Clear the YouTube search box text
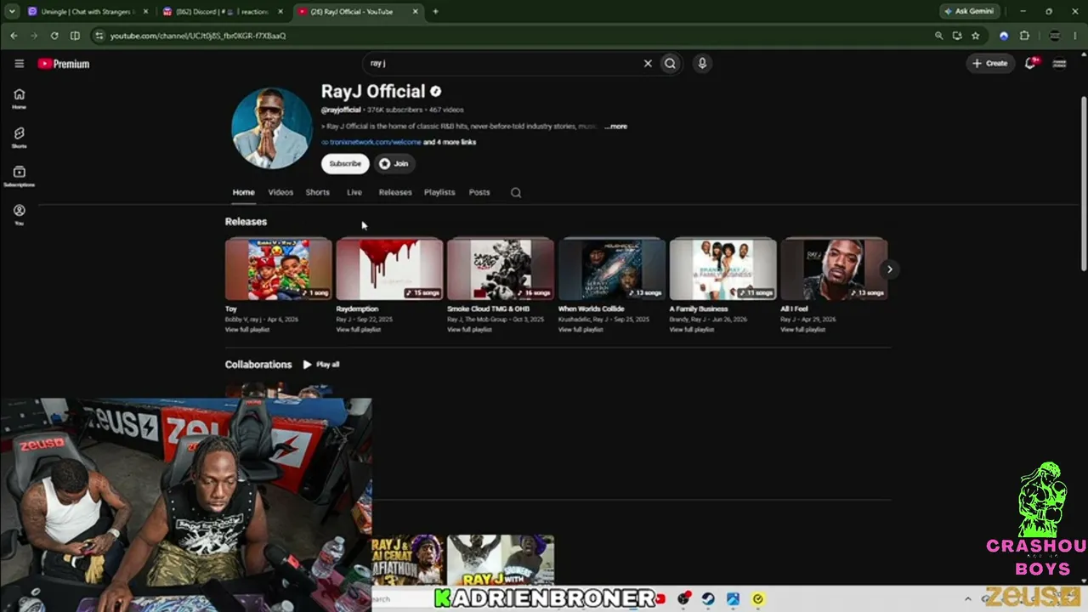Viewport: 1088px width, 612px height. 648,63
